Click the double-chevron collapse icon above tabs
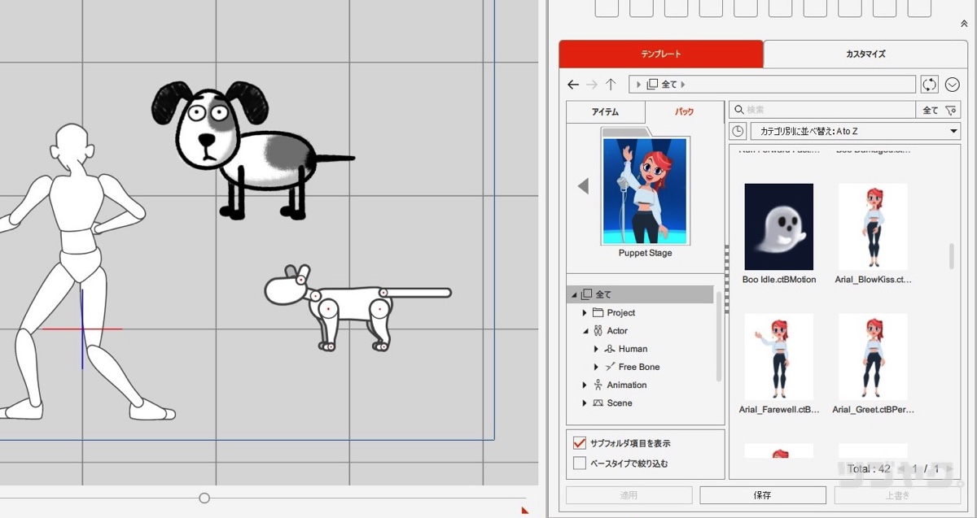 click(x=964, y=24)
